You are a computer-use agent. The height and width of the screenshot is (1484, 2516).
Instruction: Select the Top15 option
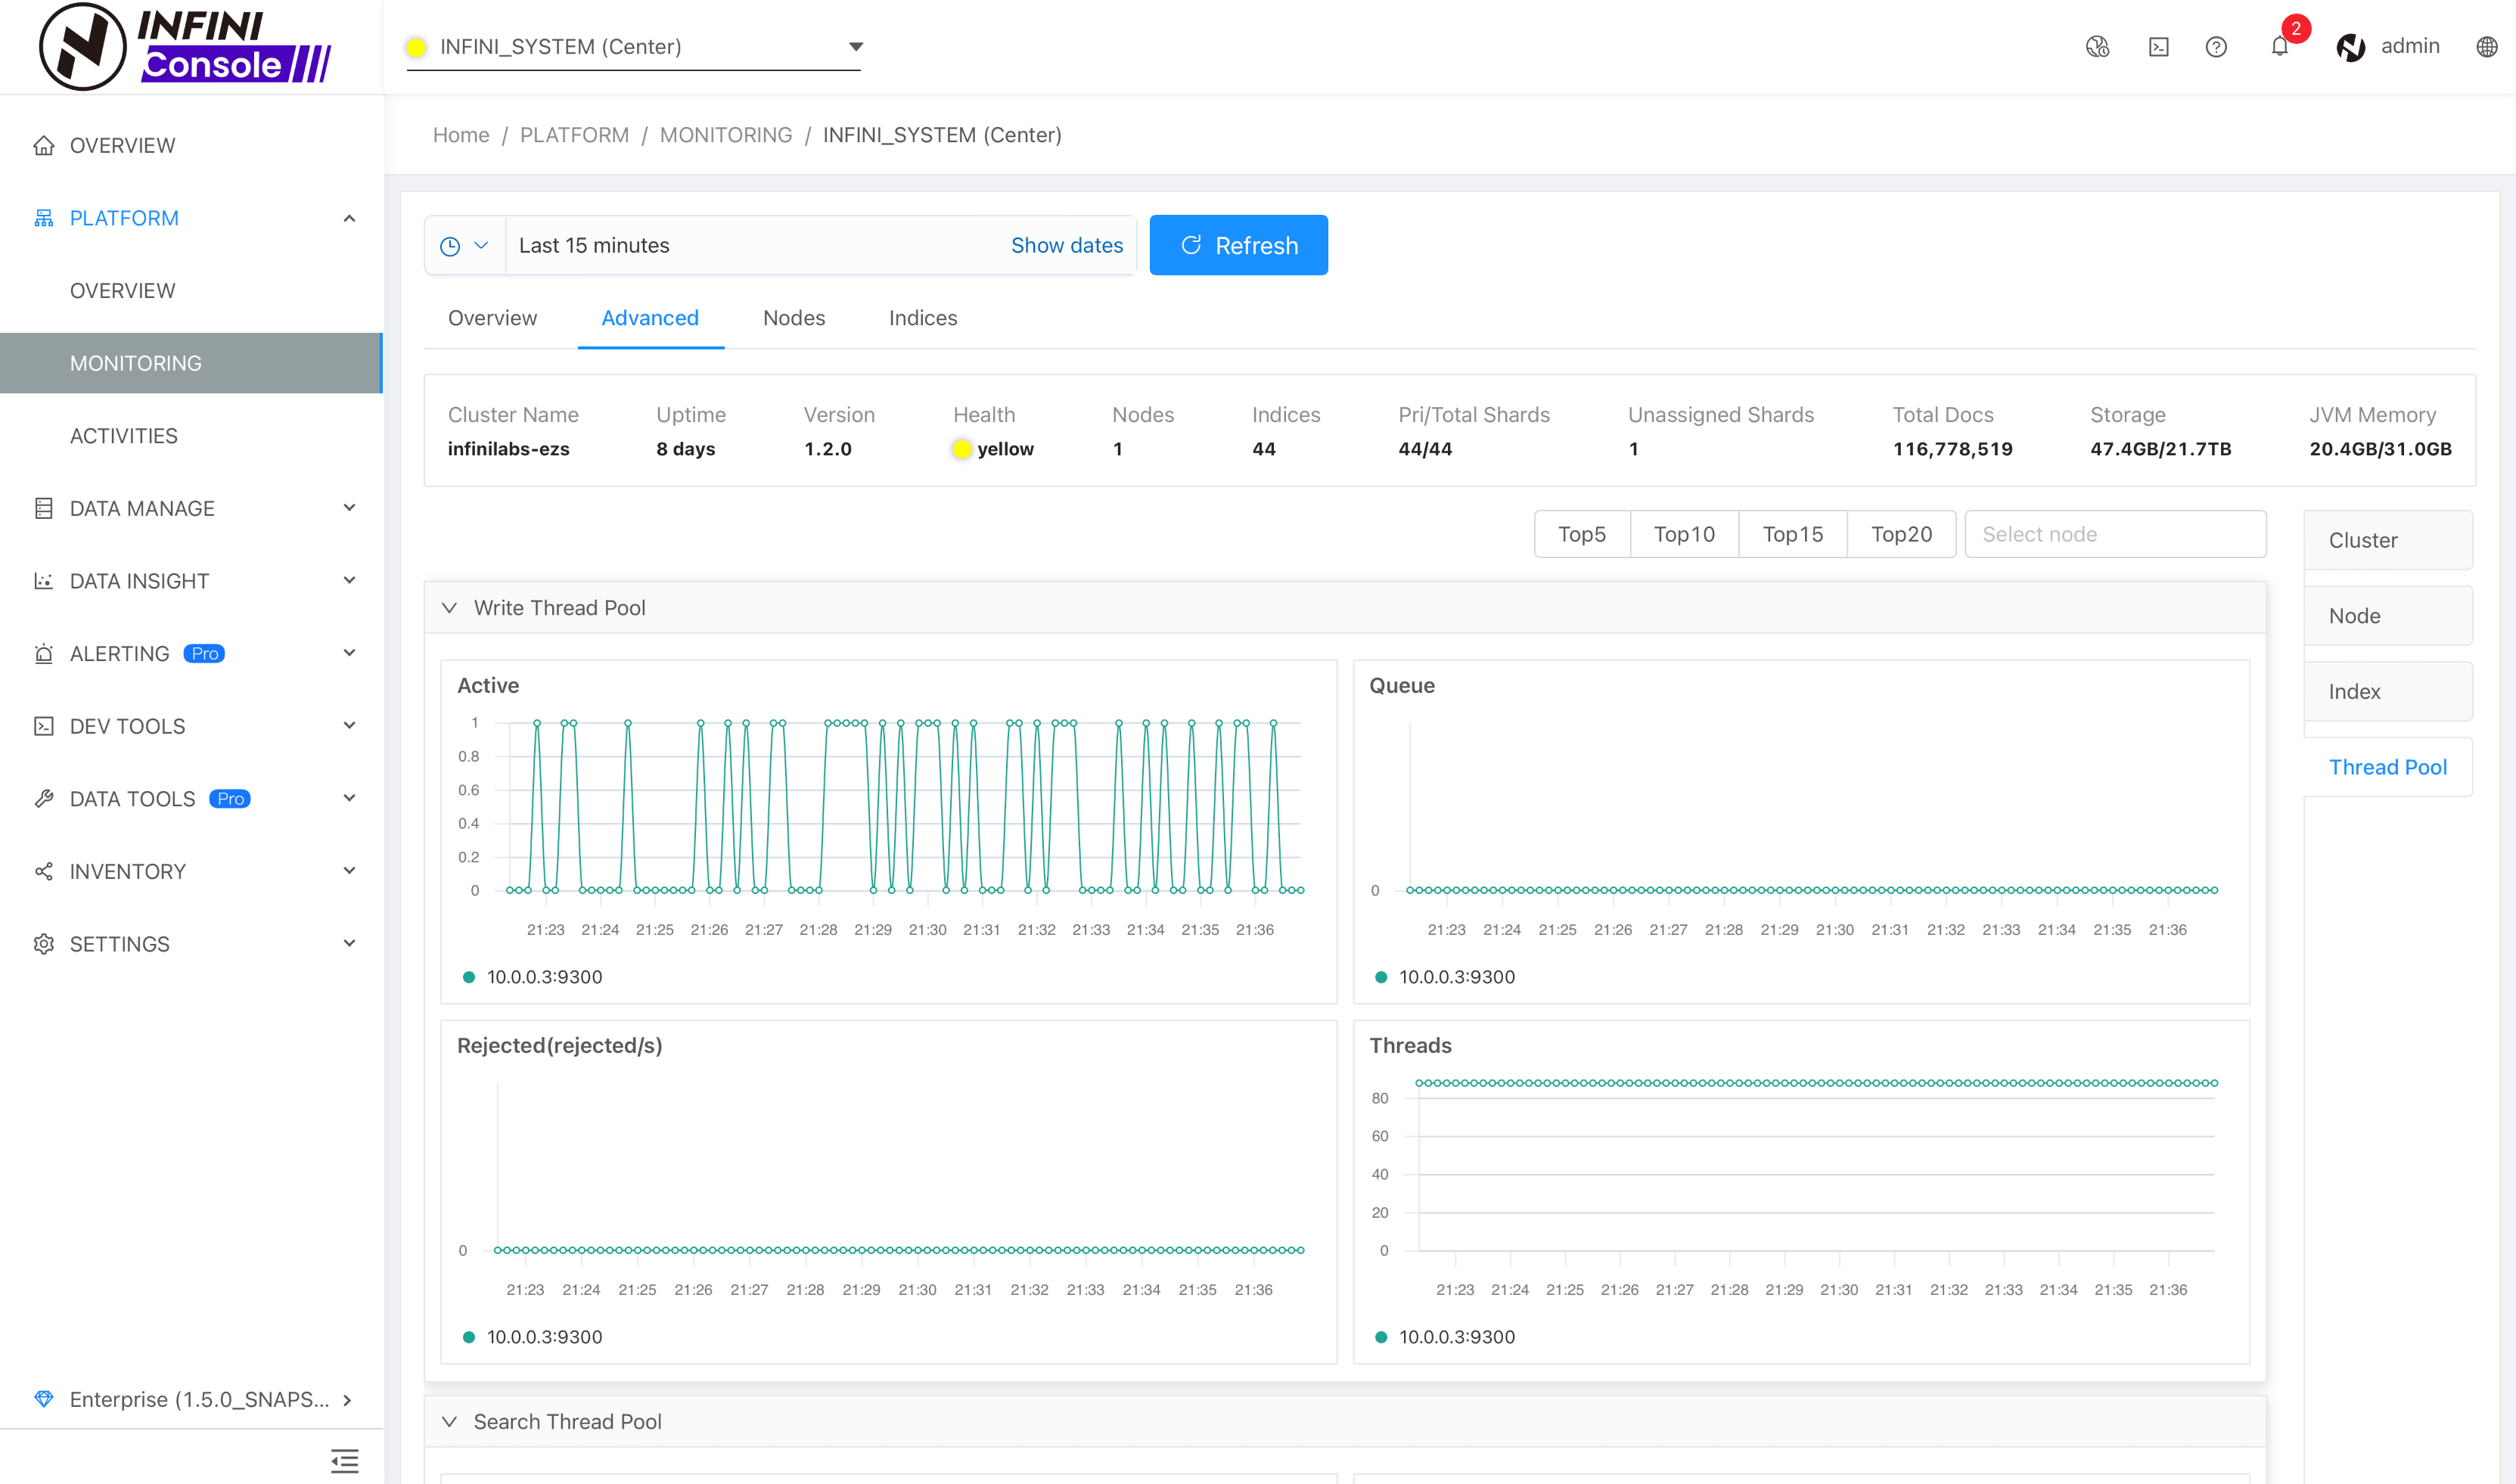click(1793, 534)
